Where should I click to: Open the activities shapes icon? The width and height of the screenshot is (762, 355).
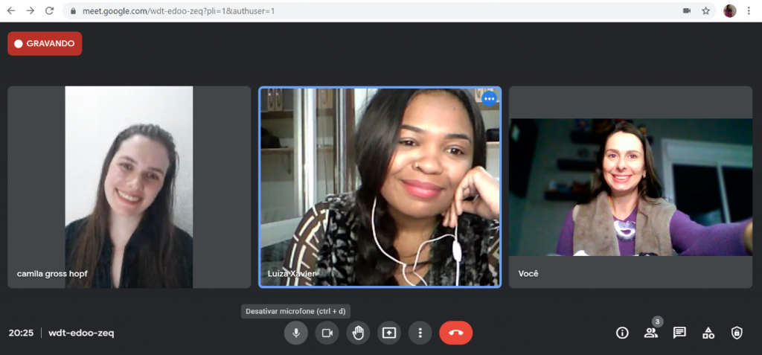708,333
